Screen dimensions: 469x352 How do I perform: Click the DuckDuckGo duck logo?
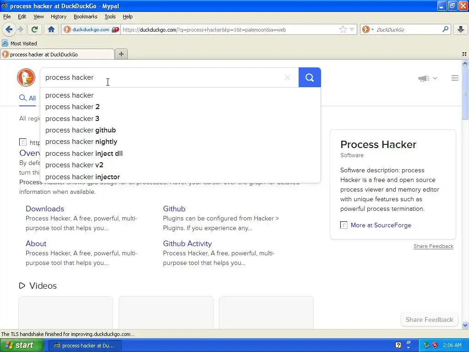click(x=26, y=77)
